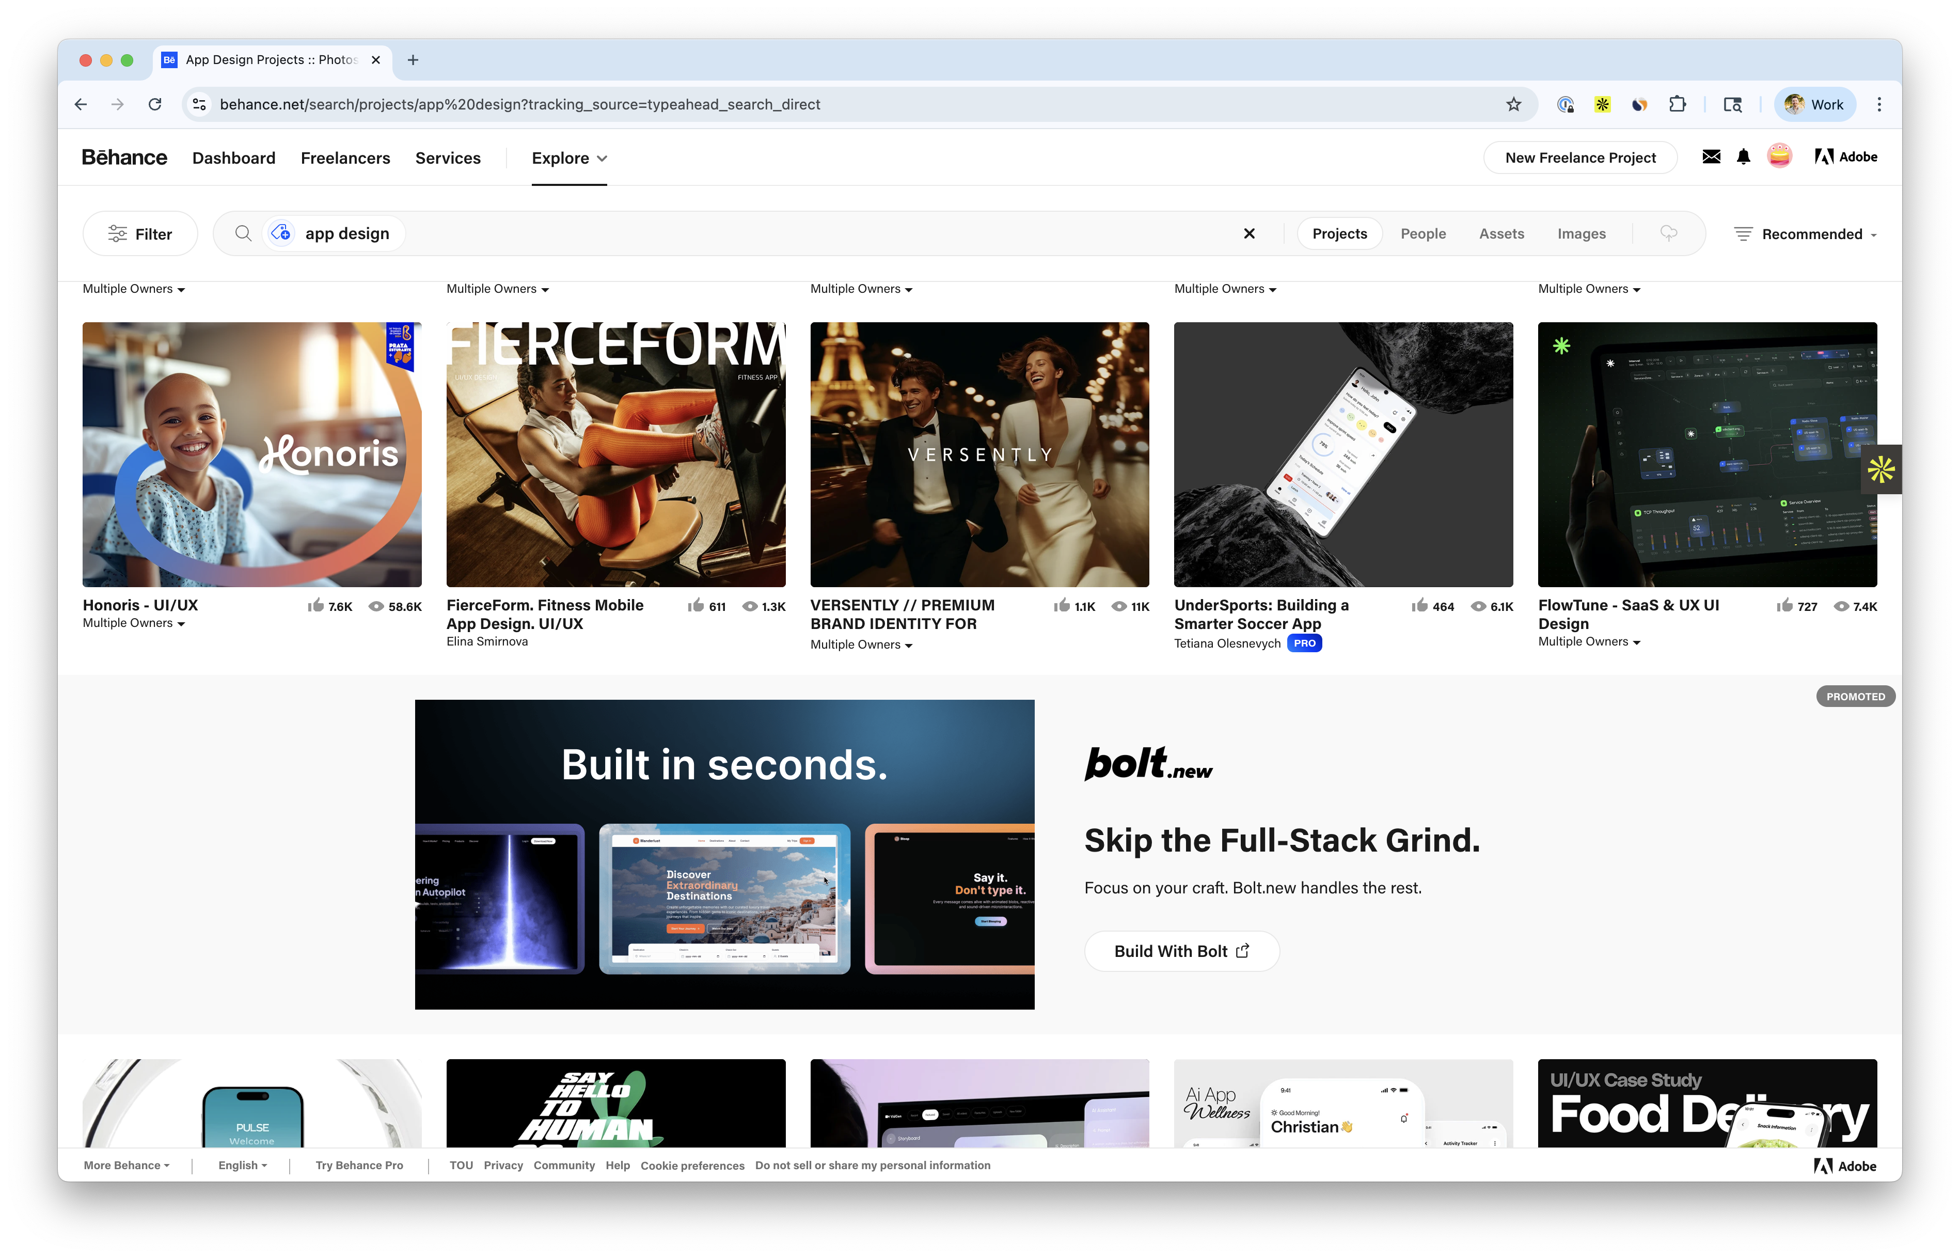This screenshot has width=1960, height=1258.
Task: Click the thumbs-up on FierceForm project
Action: point(696,605)
